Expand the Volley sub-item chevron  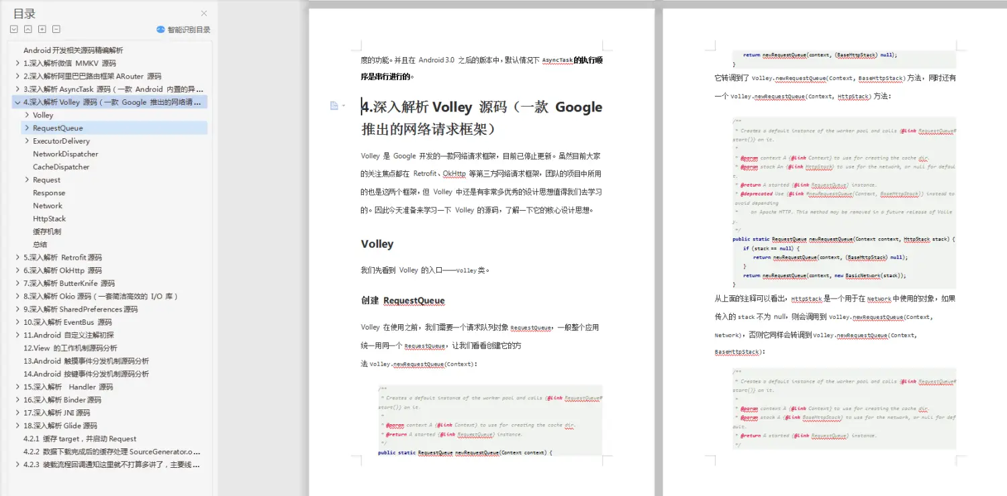(27, 115)
